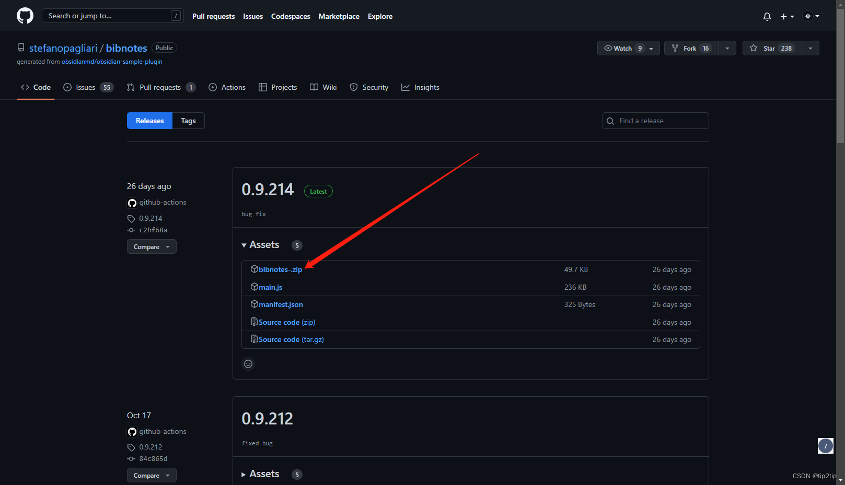Collapse the Assets section of 0.9.214
Image resolution: width=845 pixels, height=485 pixels.
pyautogui.click(x=260, y=245)
